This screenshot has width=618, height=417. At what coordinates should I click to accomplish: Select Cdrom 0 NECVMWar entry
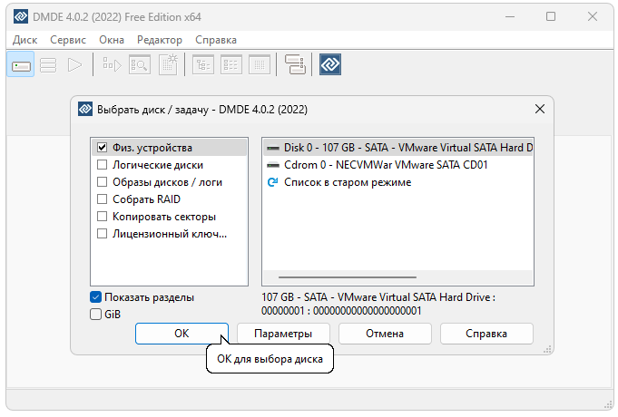[398, 165]
